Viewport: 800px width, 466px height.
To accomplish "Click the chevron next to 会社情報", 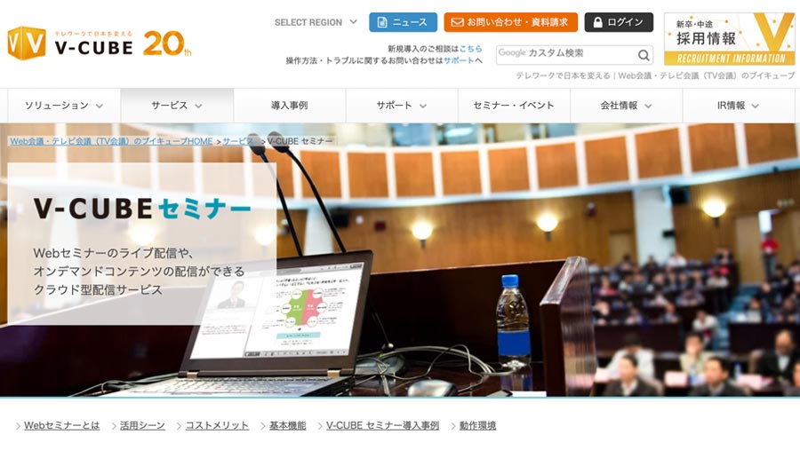I will [x=648, y=106].
